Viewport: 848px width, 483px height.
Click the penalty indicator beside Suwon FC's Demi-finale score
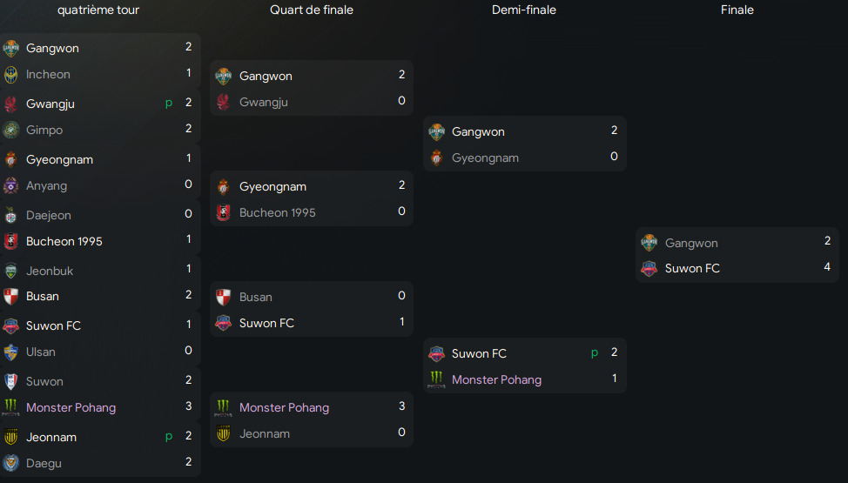(596, 353)
